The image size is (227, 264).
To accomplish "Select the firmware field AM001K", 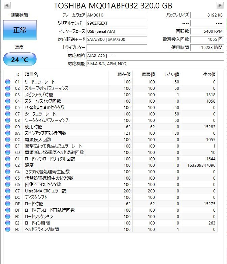I will coord(117,15).
